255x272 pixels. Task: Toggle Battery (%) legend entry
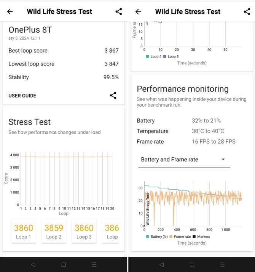pos(157,237)
